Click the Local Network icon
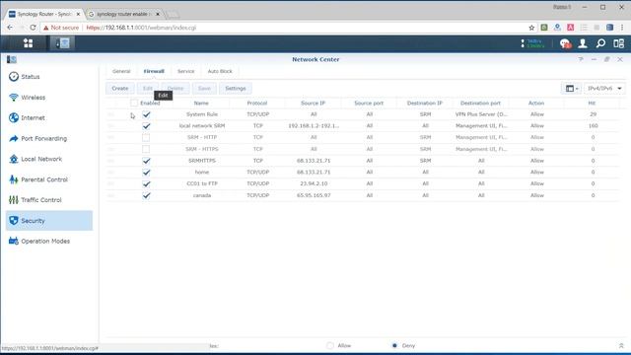Screen dimensions: 631x355 [x=14, y=159]
